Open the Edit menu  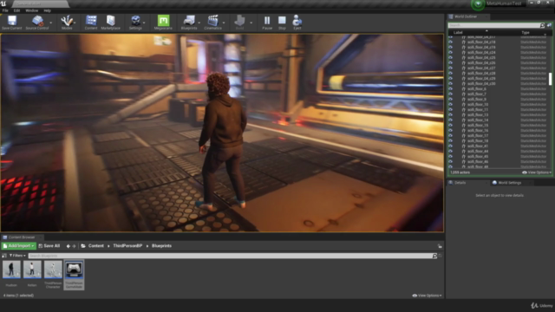[16, 10]
